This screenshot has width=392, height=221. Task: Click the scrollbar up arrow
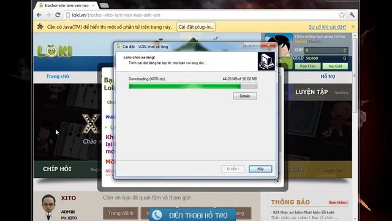(x=355, y=36)
